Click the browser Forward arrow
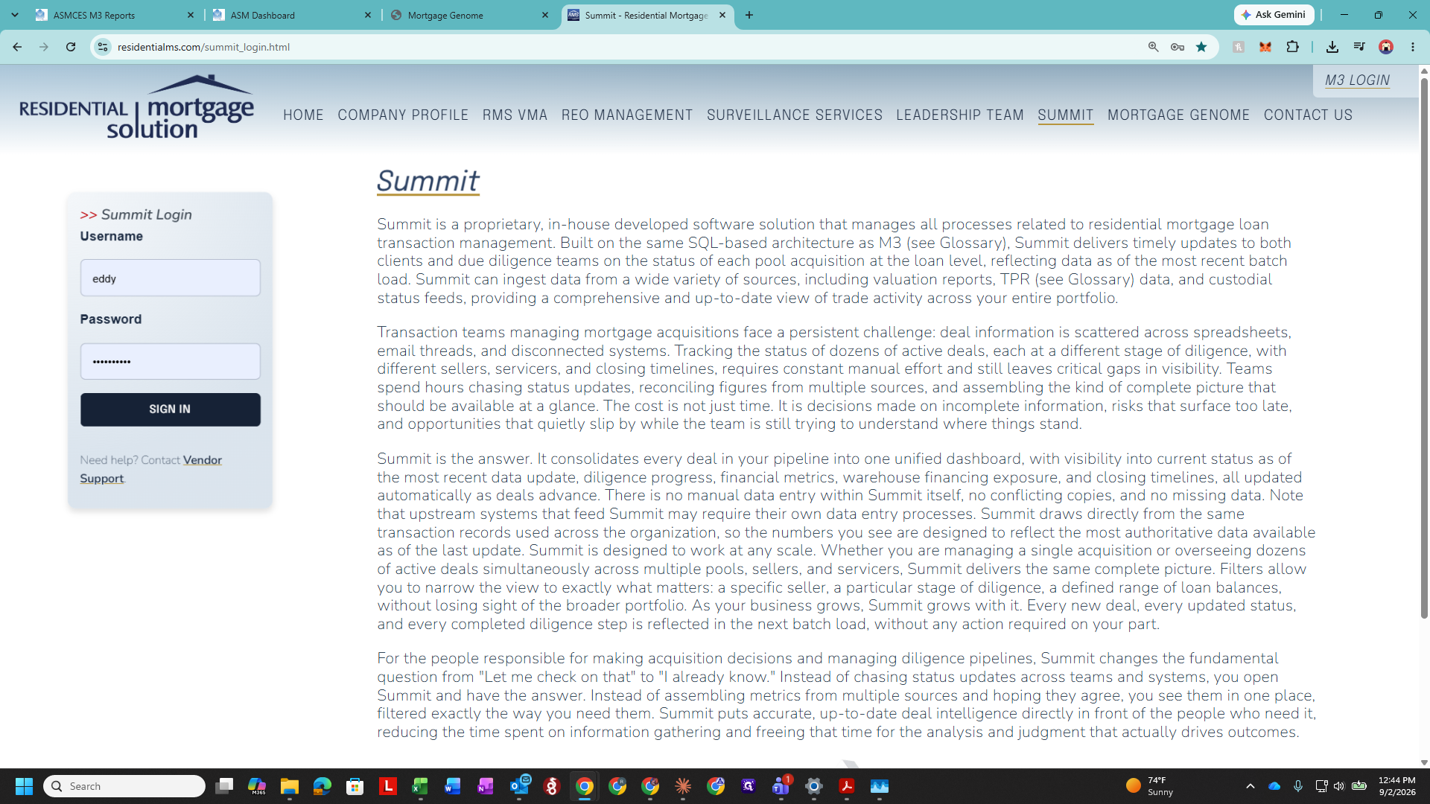This screenshot has height=804, width=1430. [44, 47]
